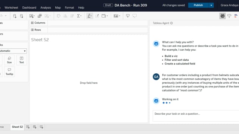The width and height of the screenshot is (239, 134).
Task: Open the Format menu
Action: [x=69, y=7]
